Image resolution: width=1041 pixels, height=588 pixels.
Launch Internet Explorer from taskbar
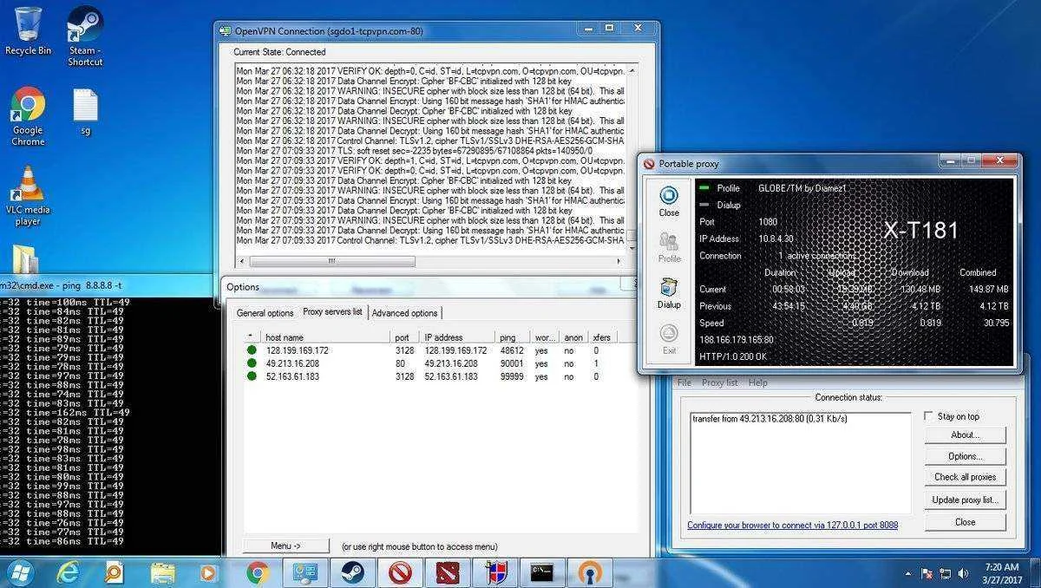[x=68, y=572]
